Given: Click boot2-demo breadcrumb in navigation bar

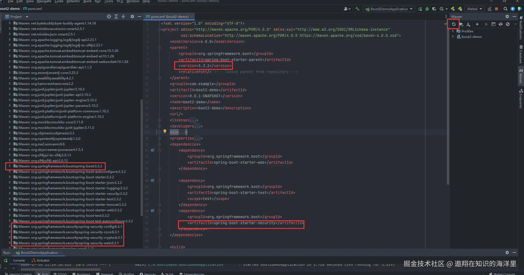Looking at the screenshot, I should [x=10, y=9].
